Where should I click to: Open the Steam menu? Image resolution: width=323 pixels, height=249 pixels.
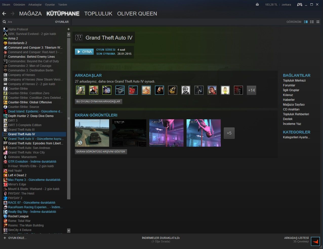6,5
